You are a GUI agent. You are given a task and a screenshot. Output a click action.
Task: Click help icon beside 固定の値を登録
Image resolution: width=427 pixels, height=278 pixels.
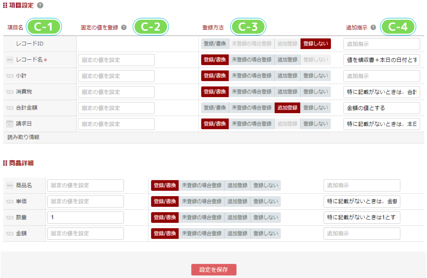tap(124, 27)
